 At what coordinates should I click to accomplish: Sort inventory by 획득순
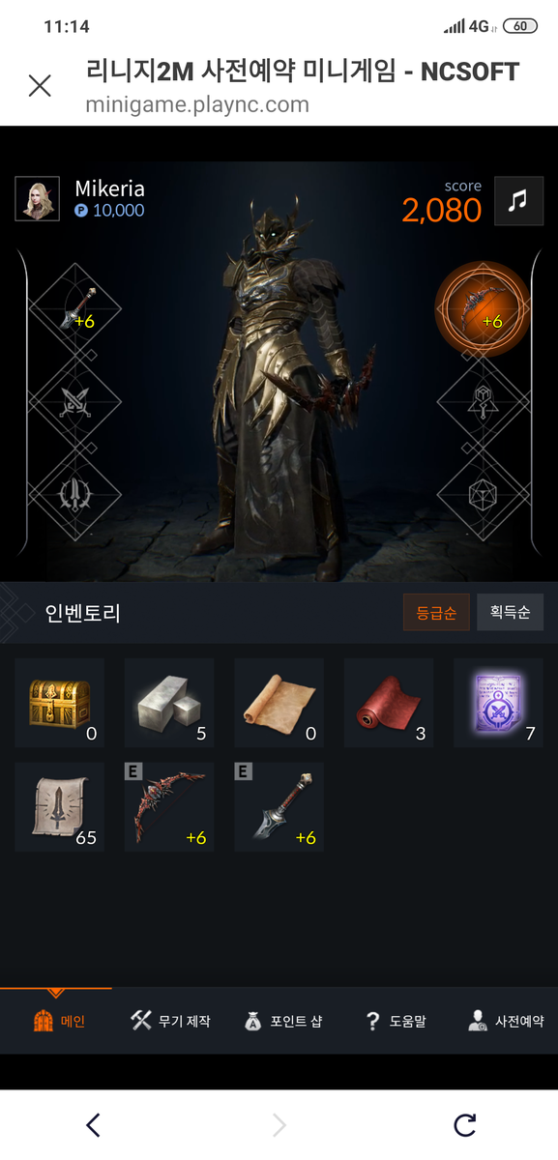pyautogui.click(x=510, y=613)
